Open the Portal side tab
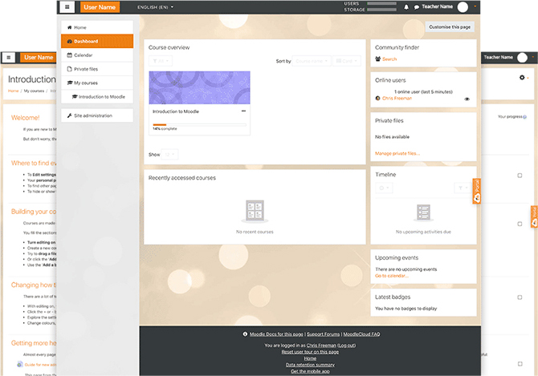 (477, 191)
